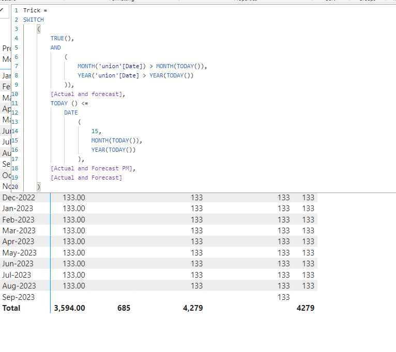Click the SWITCH keyword in the formula
The height and width of the screenshot is (352, 396).
34,20
